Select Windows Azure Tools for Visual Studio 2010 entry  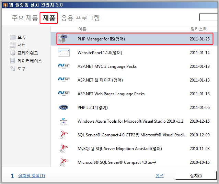130,121
